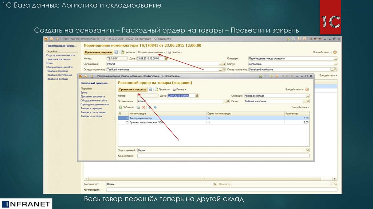Go to Бронь in Расходный ордер navigation
373x209 pixels.
click(84, 92)
